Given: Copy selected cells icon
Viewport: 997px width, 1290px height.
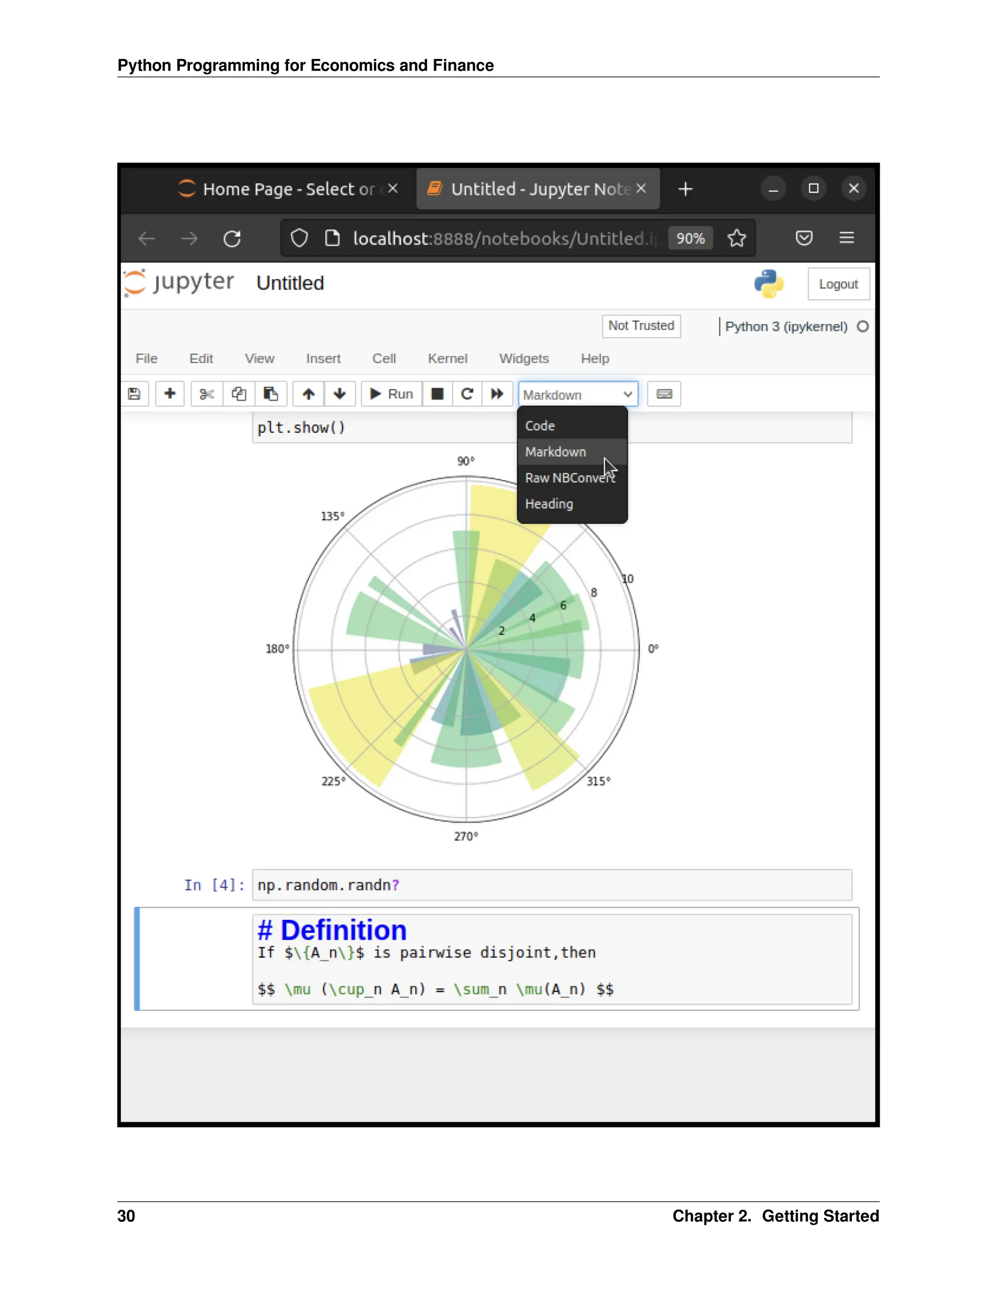Looking at the screenshot, I should click(x=239, y=394).
